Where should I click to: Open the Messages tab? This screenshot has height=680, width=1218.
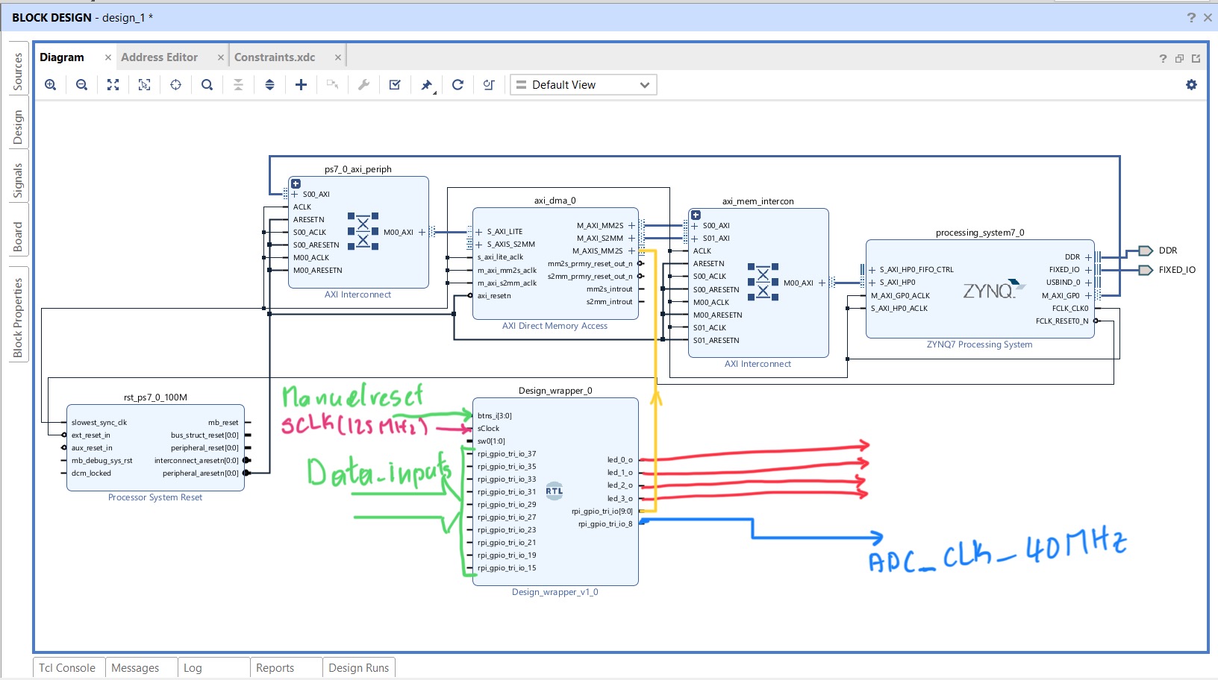(135, 668)
